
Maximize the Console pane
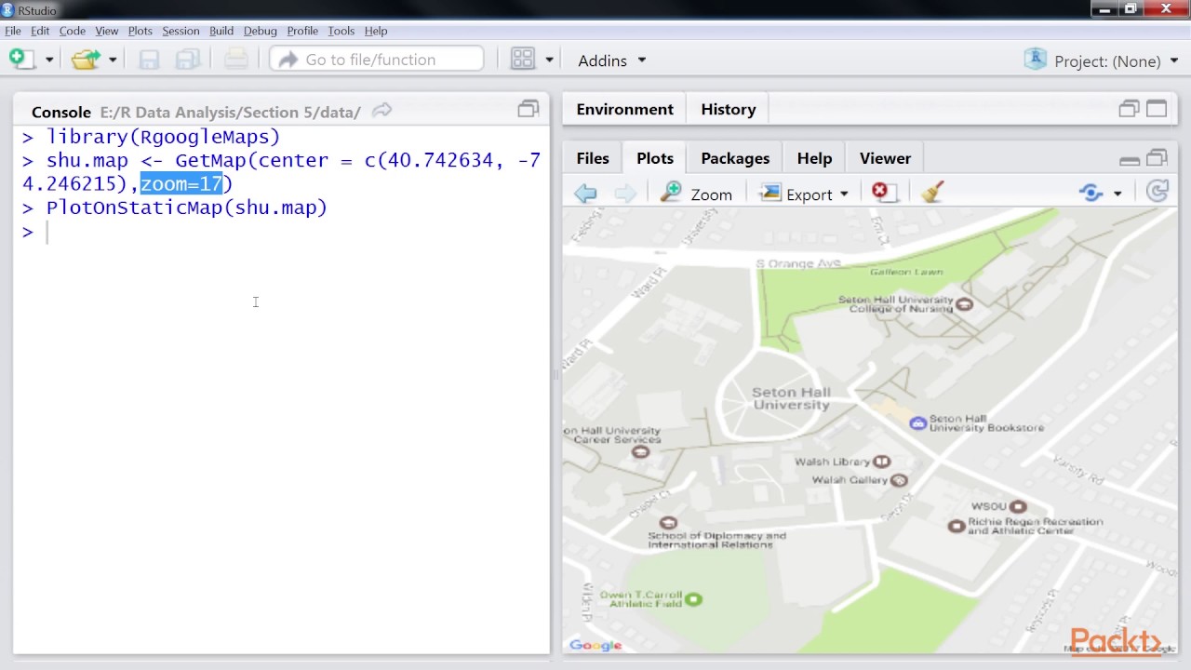529,109
